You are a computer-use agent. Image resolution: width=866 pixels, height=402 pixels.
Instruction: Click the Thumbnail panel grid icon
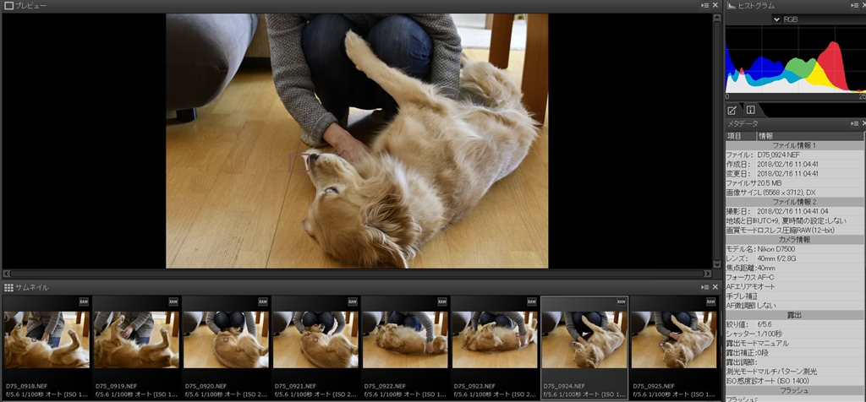coord(8,287)
